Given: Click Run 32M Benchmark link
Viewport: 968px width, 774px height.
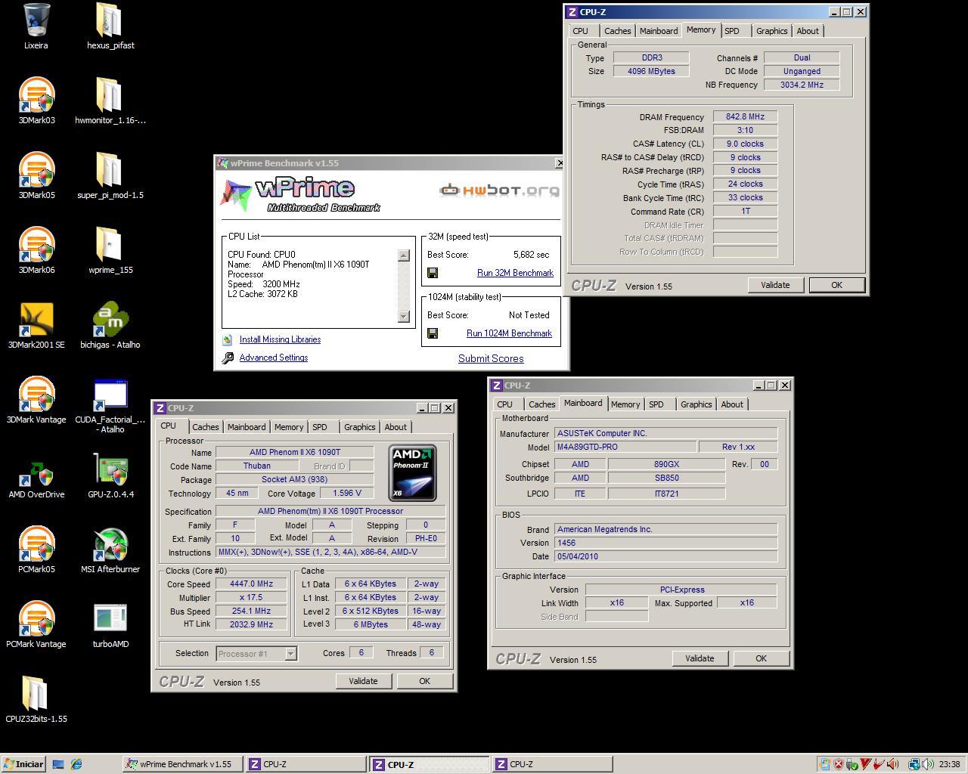Looking at the screenshot, I should click(x=515, y=273).
